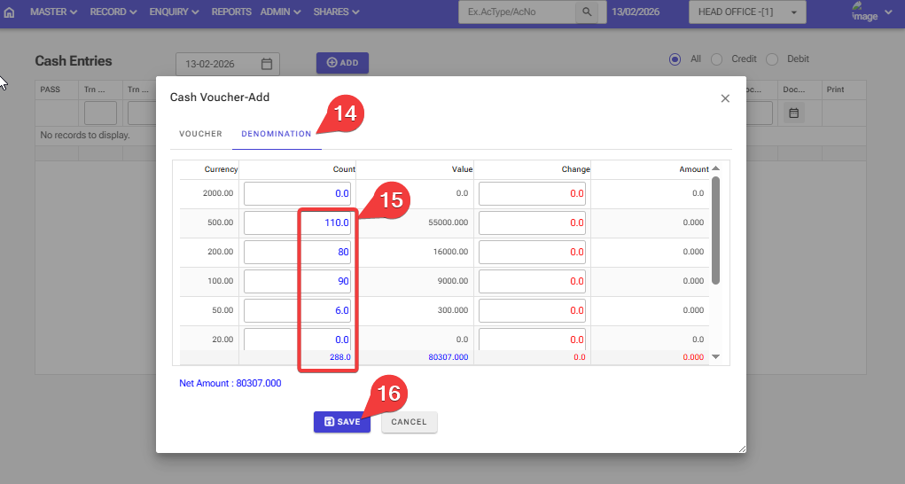Click the calendar icon in the Doc column filter
The height and width of the screenshot is (484, 905).
coord(794,113)
